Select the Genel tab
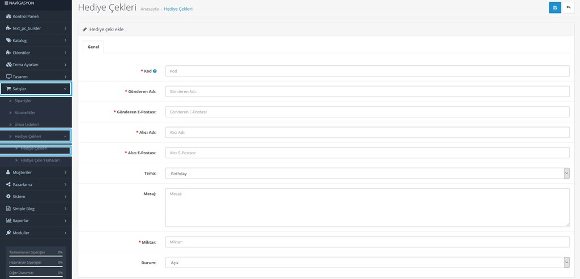The height and width of the screenshot is (279, 580). click(93, 47)
